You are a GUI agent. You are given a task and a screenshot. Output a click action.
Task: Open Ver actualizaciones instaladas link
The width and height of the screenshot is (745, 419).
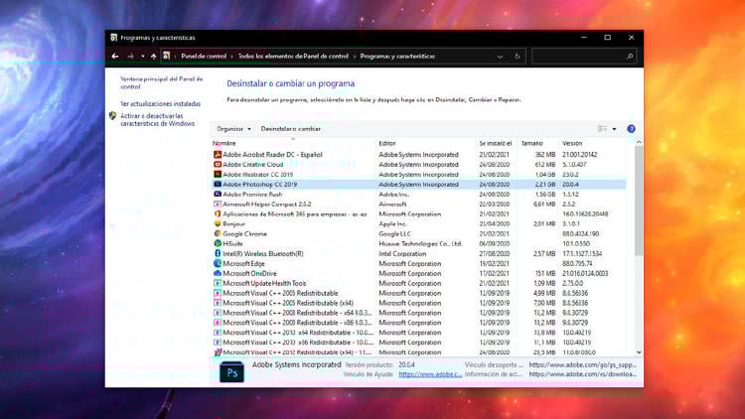pos(160,103)
